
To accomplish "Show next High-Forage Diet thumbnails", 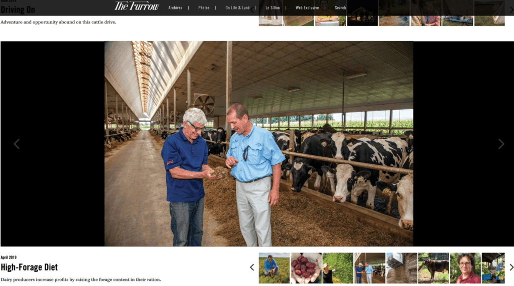I will pos(511,267).
